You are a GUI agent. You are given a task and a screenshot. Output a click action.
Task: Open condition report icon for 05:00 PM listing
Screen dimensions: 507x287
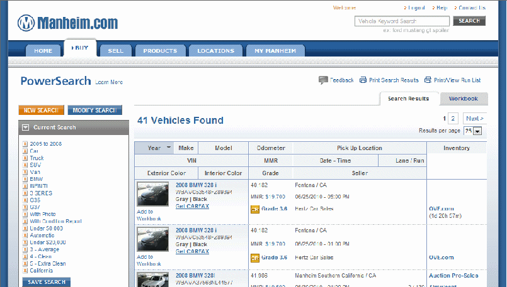click(255, 209)
